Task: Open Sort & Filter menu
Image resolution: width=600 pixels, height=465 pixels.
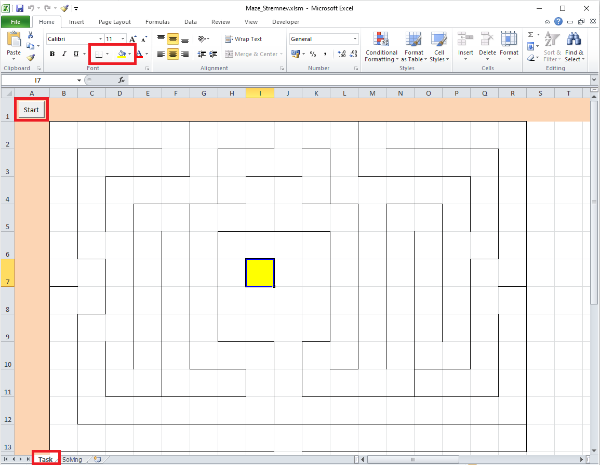Action: [x=552, y=47]
